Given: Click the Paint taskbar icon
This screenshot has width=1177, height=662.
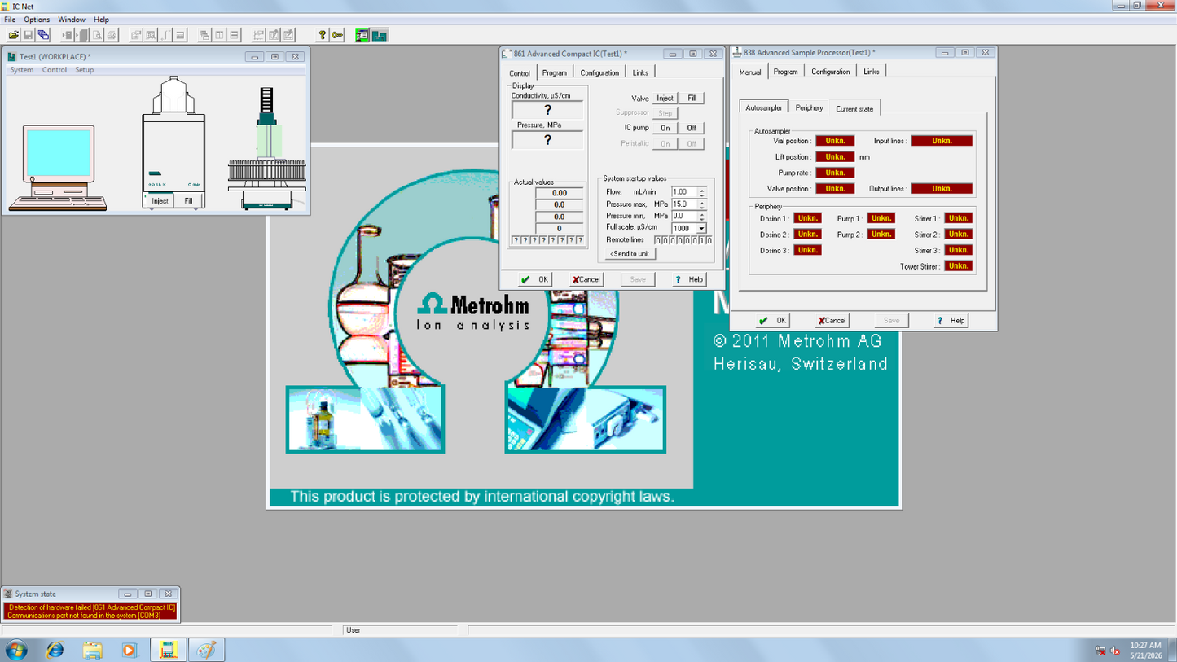Looking at the screenshot, I should click(206, 650).
